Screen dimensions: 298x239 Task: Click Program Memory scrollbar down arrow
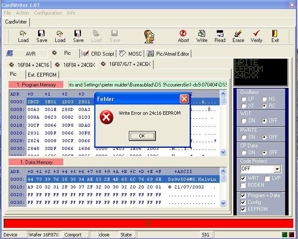pyautogui.click(x=223, y=152)
